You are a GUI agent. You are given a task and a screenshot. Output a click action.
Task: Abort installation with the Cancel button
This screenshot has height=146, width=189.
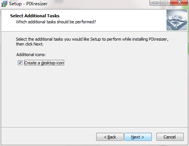pyautogui.click(x=170, y=137)
